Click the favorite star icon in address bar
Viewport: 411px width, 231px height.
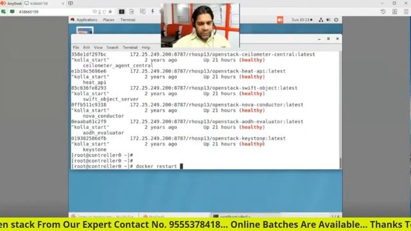tap(110, 12)
